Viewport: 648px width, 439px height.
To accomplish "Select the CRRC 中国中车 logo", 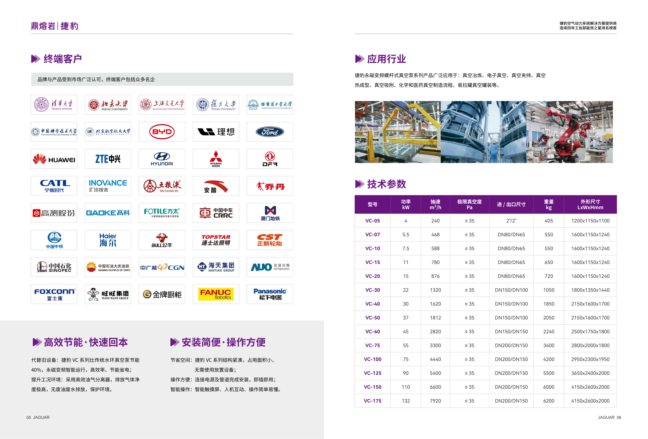I will pyautogui.click(x=215, y=213).
